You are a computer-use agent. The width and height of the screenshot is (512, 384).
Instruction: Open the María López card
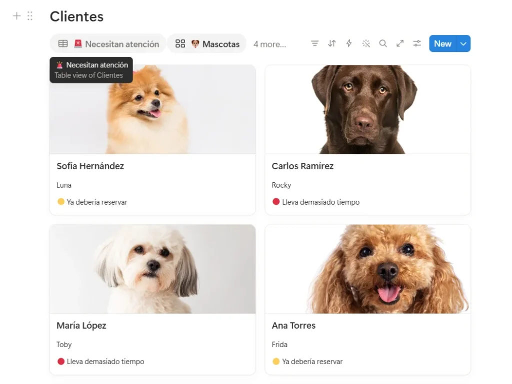click(152, 300)
